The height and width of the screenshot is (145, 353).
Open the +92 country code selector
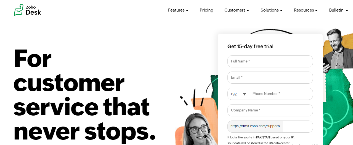(238, 94)
